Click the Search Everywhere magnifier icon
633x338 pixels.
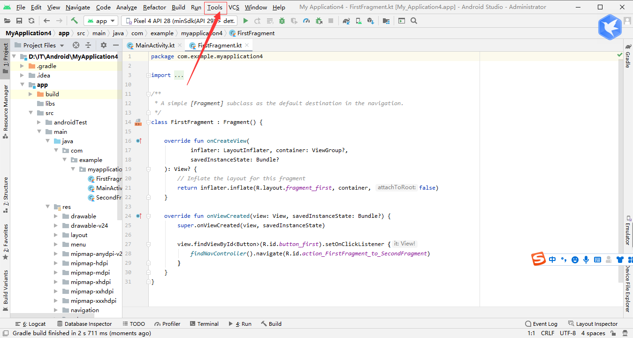pyautogui.click(x=414, y=21)
